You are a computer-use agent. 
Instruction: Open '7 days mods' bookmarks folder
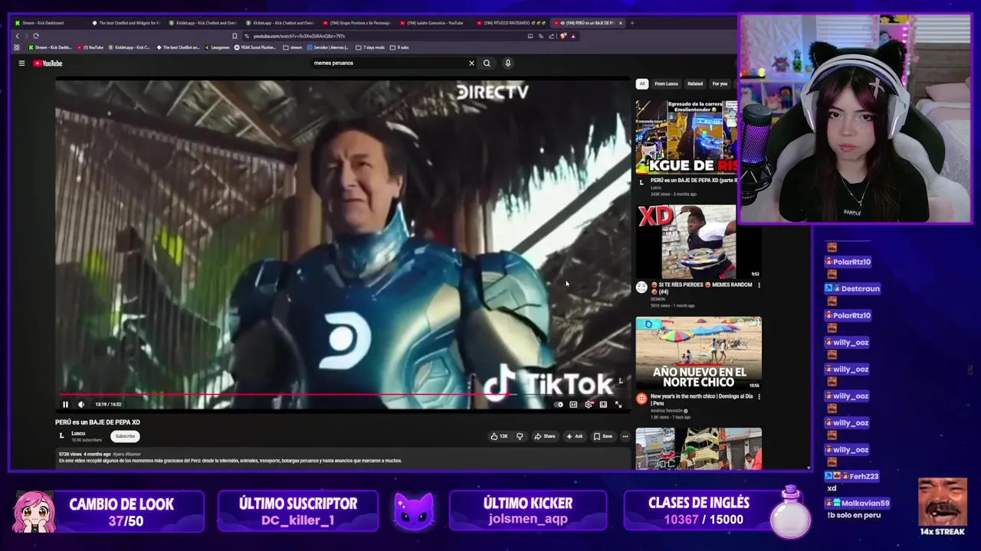[371, 47]
